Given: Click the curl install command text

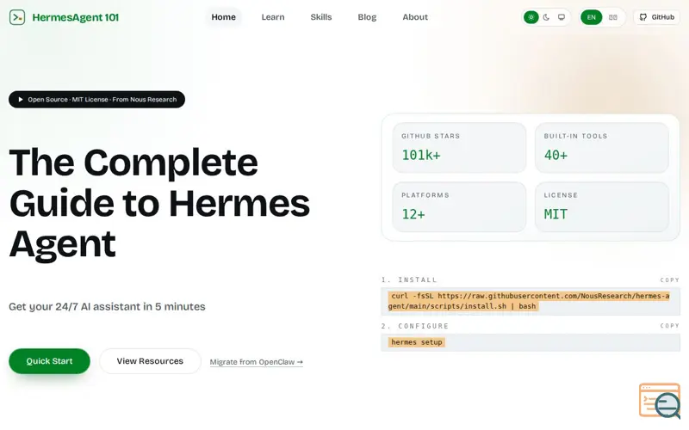Looking at the screenshot, I should (x=529, y=301).
